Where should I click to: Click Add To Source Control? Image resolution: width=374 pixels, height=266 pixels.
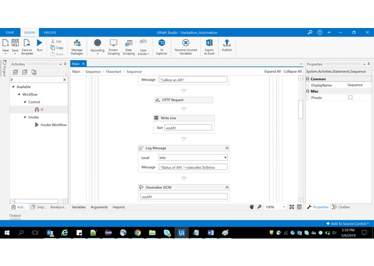click(347, 223)
